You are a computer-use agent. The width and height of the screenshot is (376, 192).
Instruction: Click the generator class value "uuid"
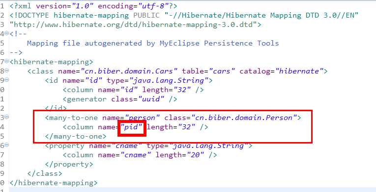click(151, 99)
